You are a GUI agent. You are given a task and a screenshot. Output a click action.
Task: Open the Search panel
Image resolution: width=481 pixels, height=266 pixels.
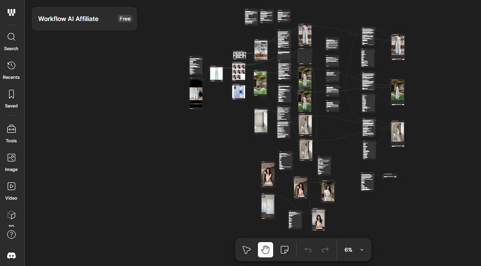tap(11, 42)
